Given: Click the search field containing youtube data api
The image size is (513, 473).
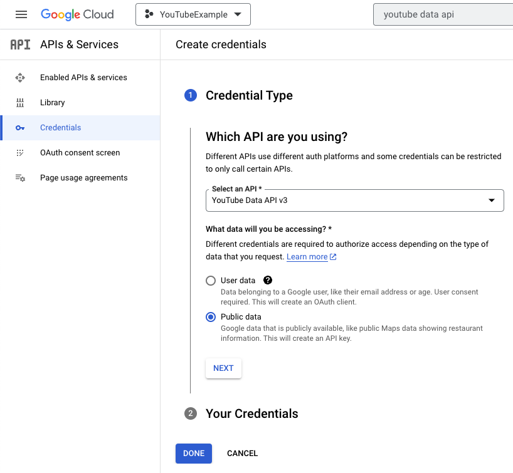Looking at the screenshot, I should click(x=443, y=14).
